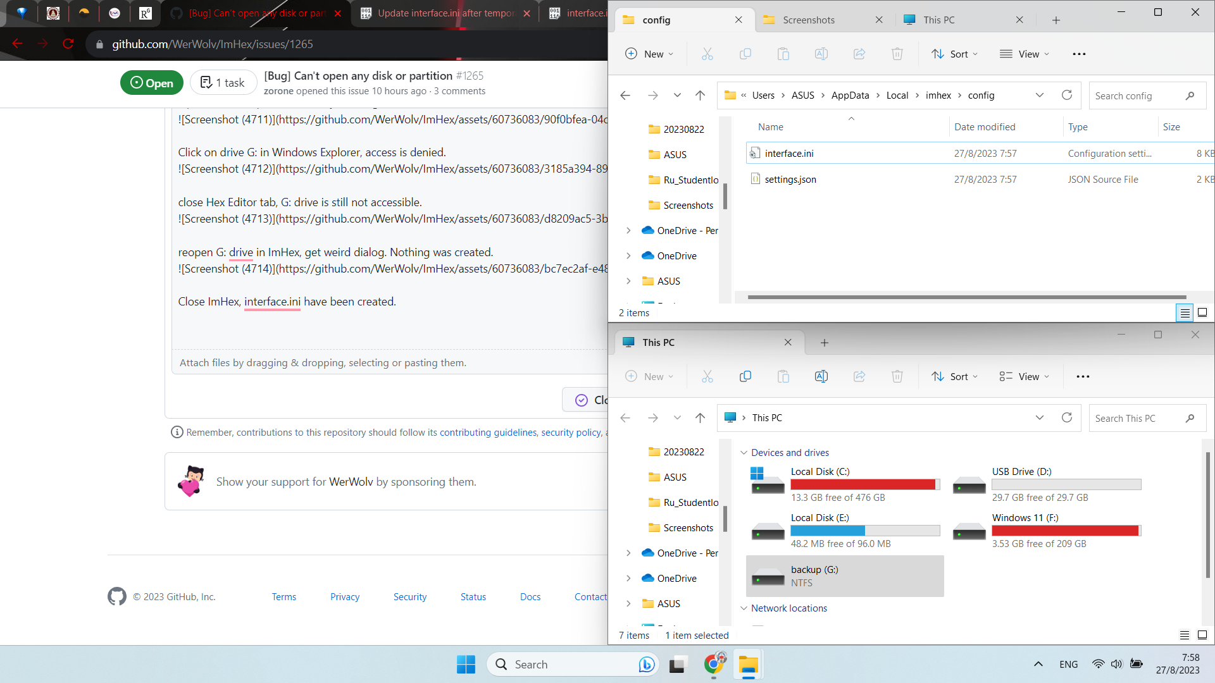
Task: Switch config window to large icons view
Action: [1202, 312]
